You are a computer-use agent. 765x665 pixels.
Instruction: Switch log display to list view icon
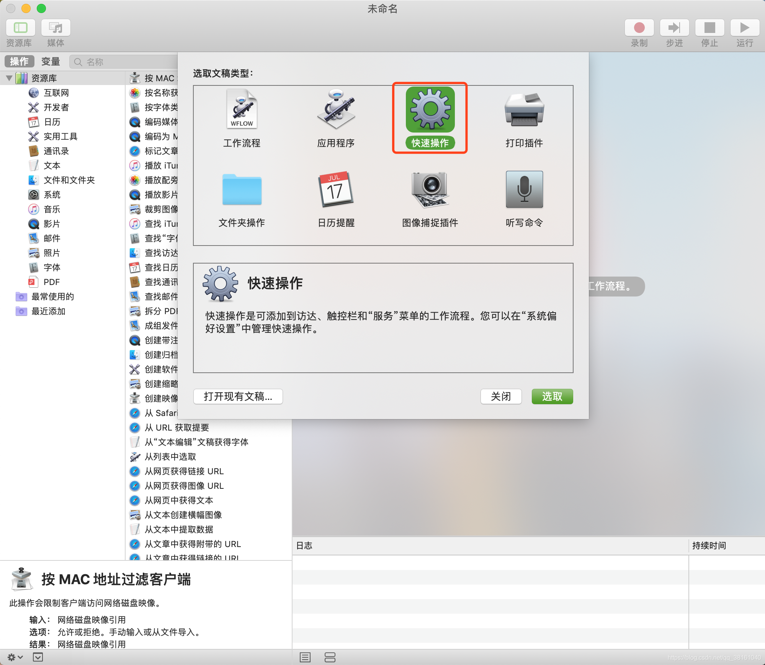pos(305,657)
